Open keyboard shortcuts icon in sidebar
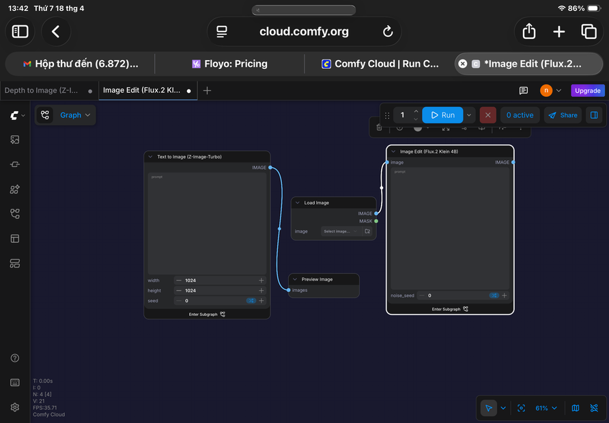Screen dimensions: 609x423 point(15,383)
